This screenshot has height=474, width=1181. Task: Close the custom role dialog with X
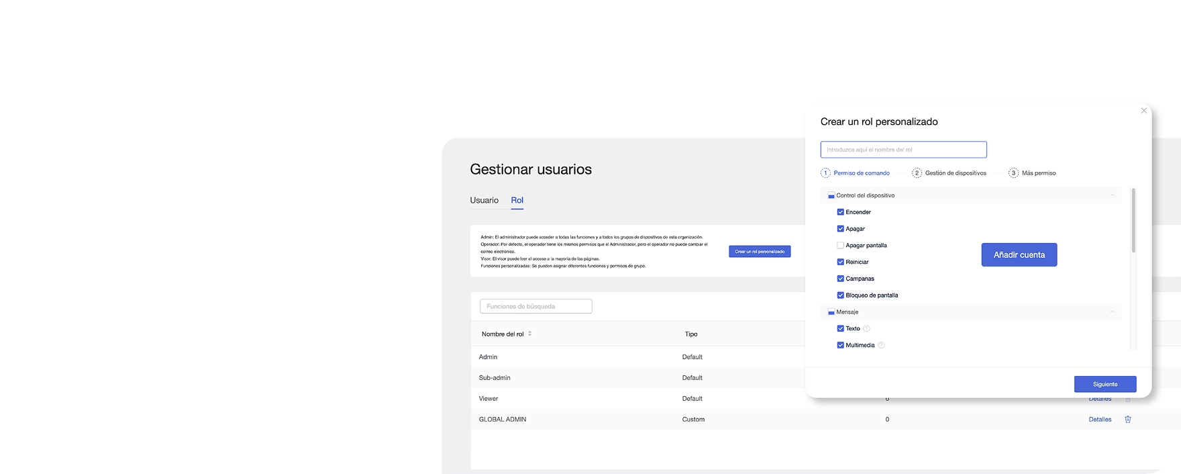(x=1144, y=111)
